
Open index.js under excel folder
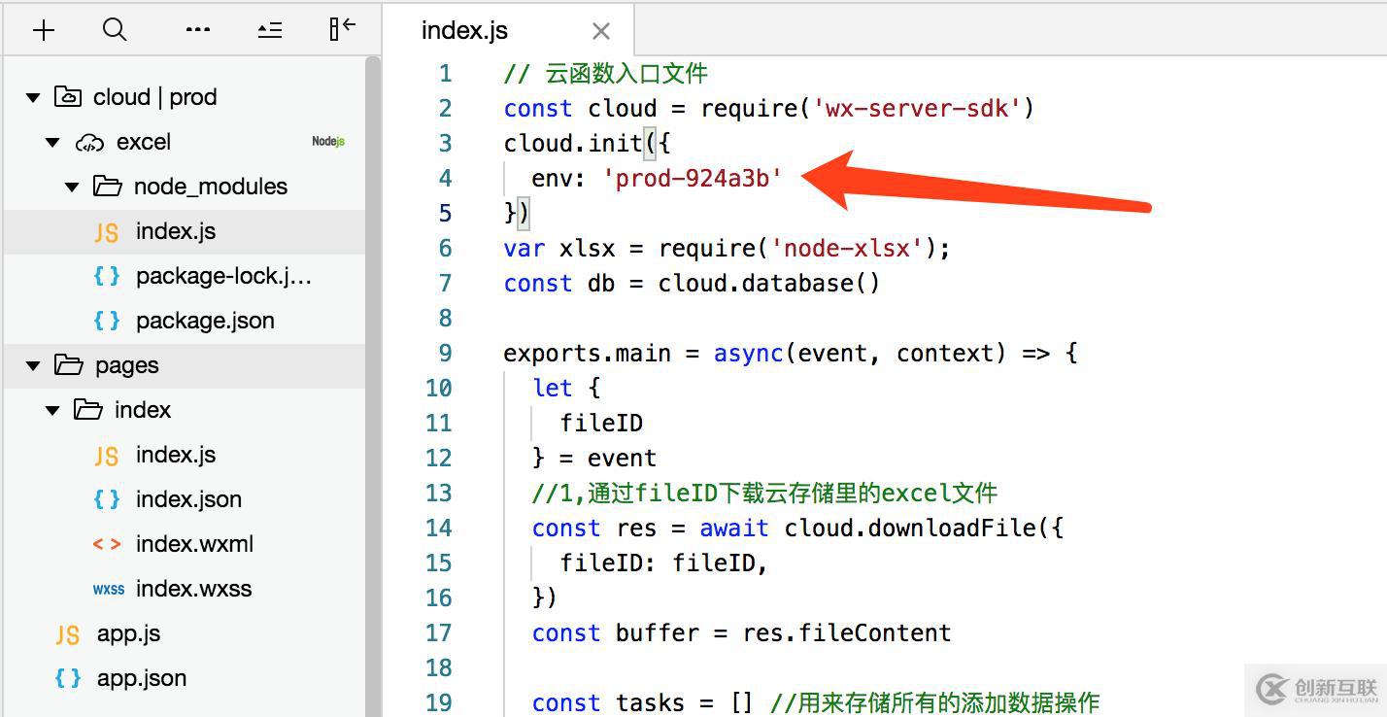[x=176, y=231]
